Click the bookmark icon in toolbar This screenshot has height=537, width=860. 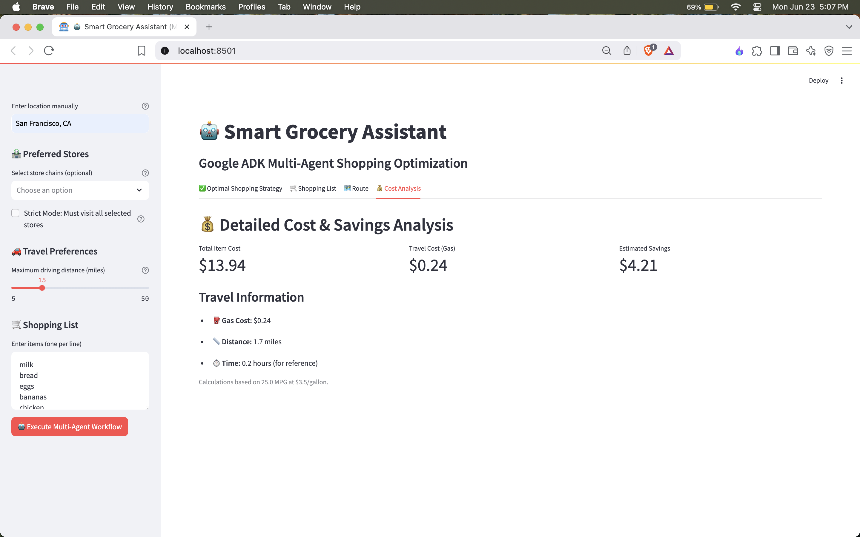pyautogui.click(x=142, y=51)
